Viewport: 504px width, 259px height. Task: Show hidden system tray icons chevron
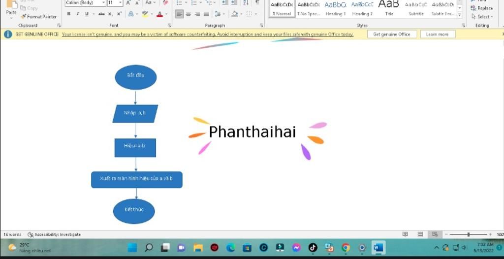coord(437,247)
